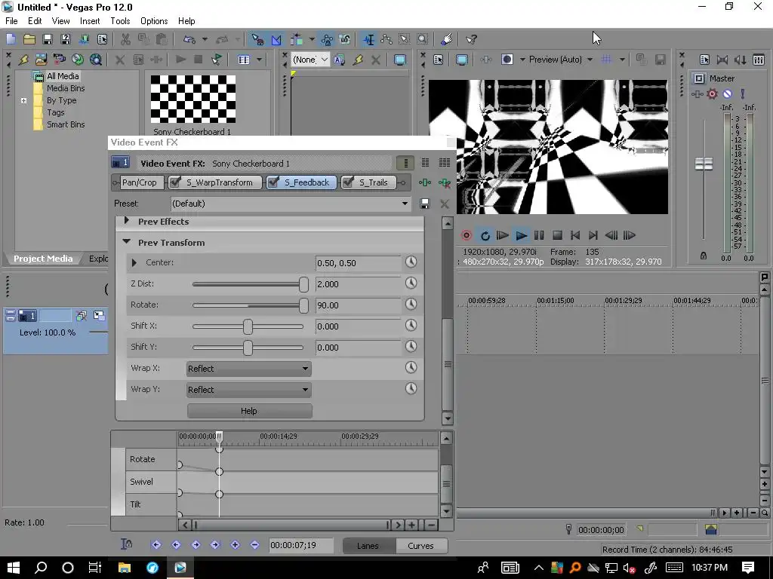Expand the By Type media tree node
Screen dimensions: 773x579
23,100
